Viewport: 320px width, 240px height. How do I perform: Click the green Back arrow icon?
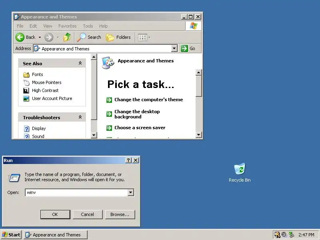[20, 37]
